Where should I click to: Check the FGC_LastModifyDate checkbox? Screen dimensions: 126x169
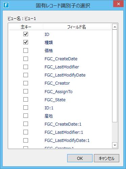pos(26,75)
